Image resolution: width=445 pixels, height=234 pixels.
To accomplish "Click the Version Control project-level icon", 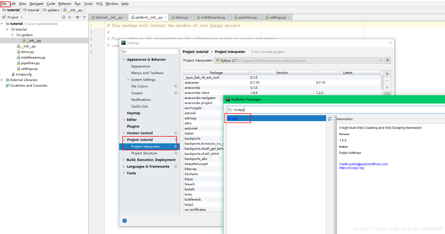I will [x=176, y=133].
